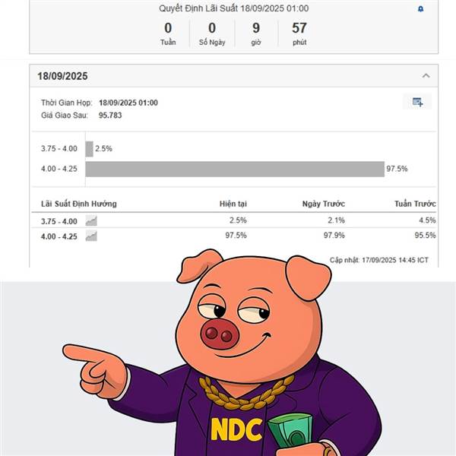
Task: Click the 97.5% probability bar
Action: point(235,169)
